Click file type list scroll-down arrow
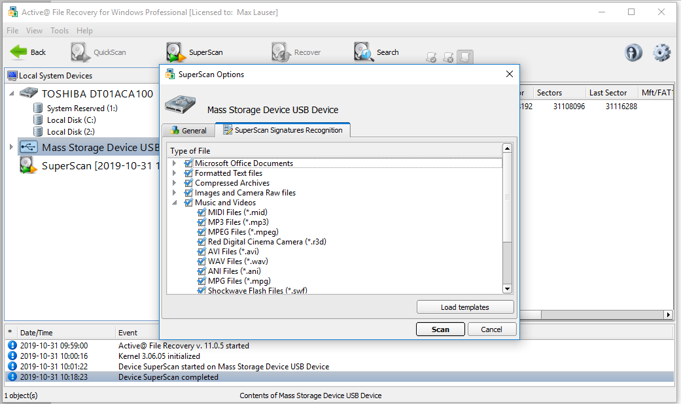Viewport: 681px width, 404px height. [507, 288]
